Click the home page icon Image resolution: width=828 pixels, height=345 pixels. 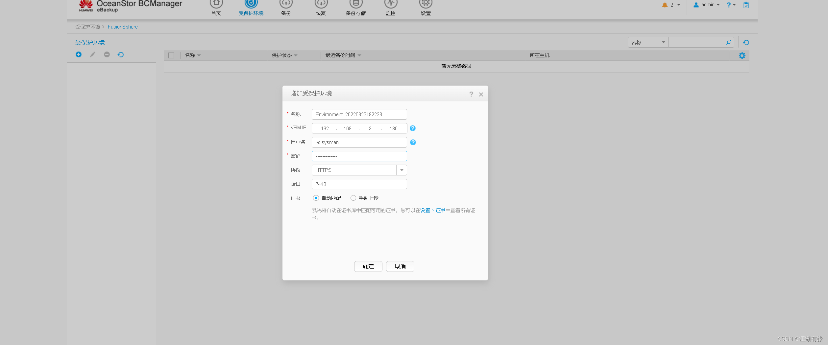pyautogui.click(x=216, y=4)
